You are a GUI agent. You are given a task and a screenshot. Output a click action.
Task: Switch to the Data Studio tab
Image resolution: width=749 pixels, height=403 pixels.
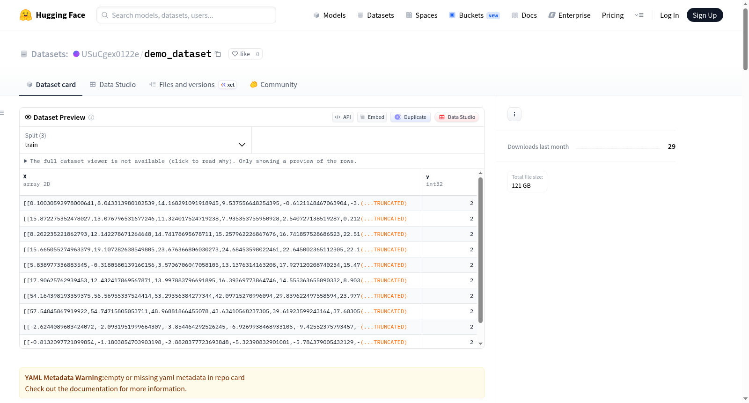(113, 85)
